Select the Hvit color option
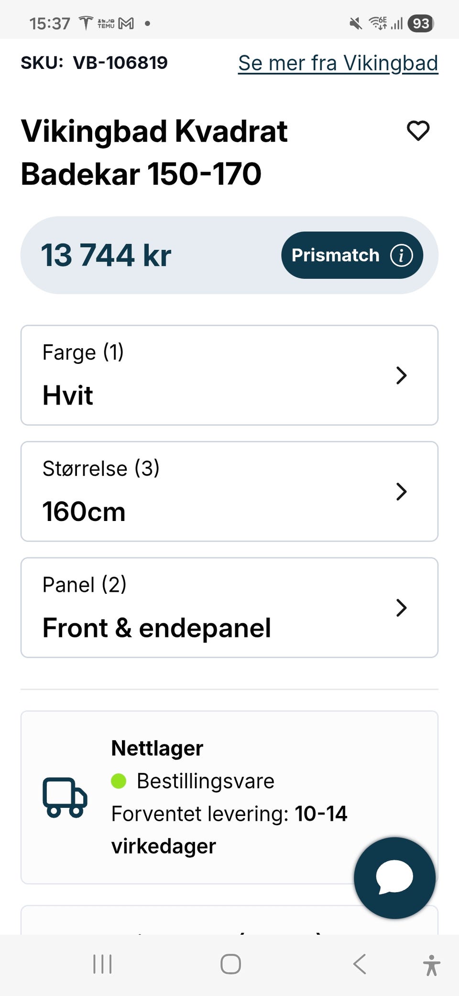459x996 pixels. (x=68, y=396)
